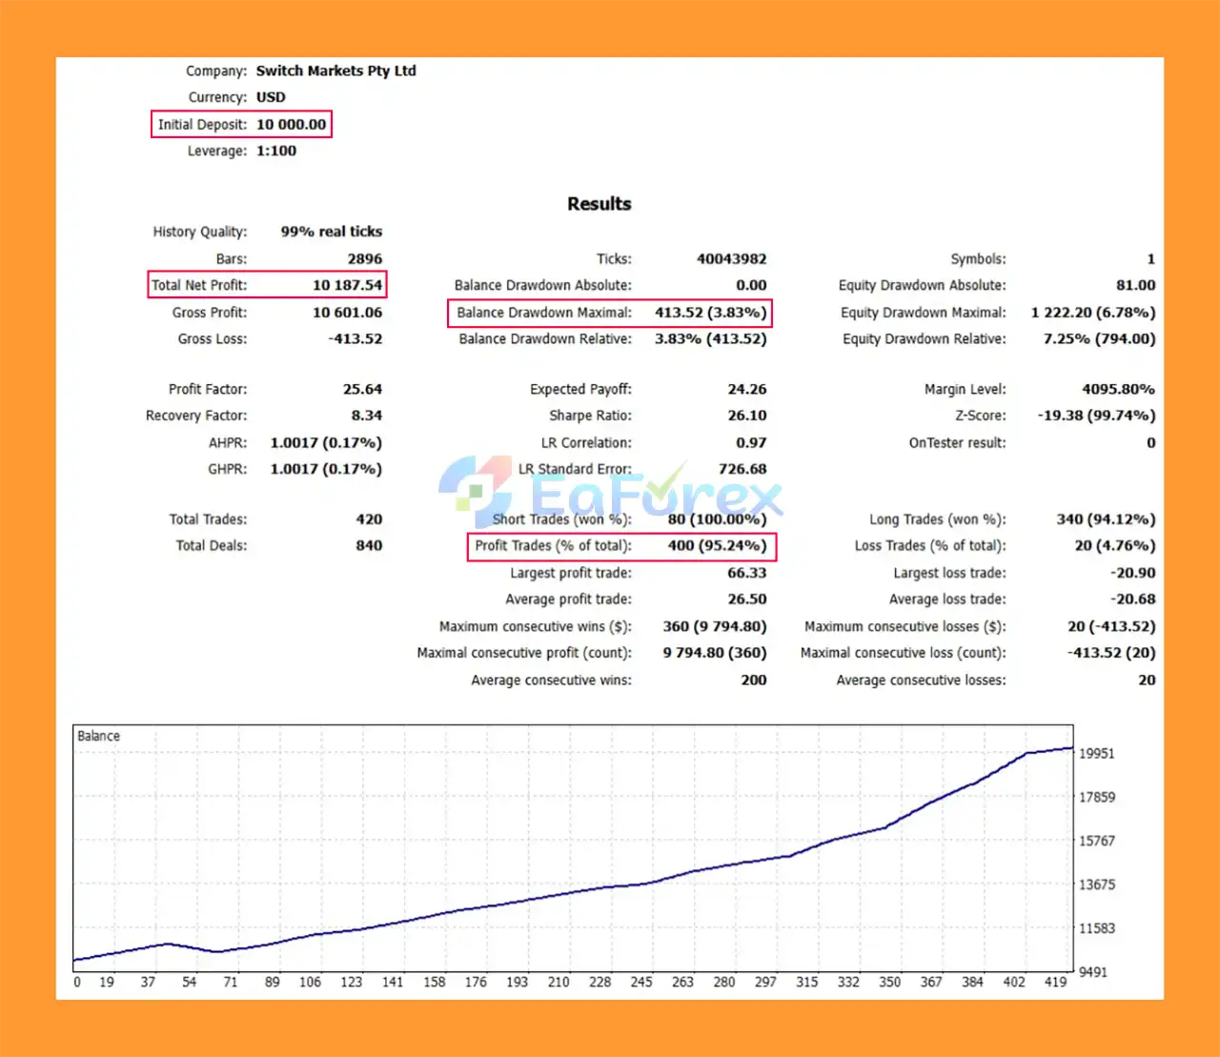Screen dimensions: 1220x1057
Task: Click the History Quality 99% real ticks value
Action: (331, 232)
